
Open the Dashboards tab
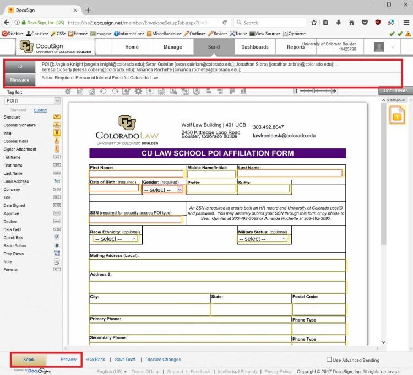(x=255, y=47)
